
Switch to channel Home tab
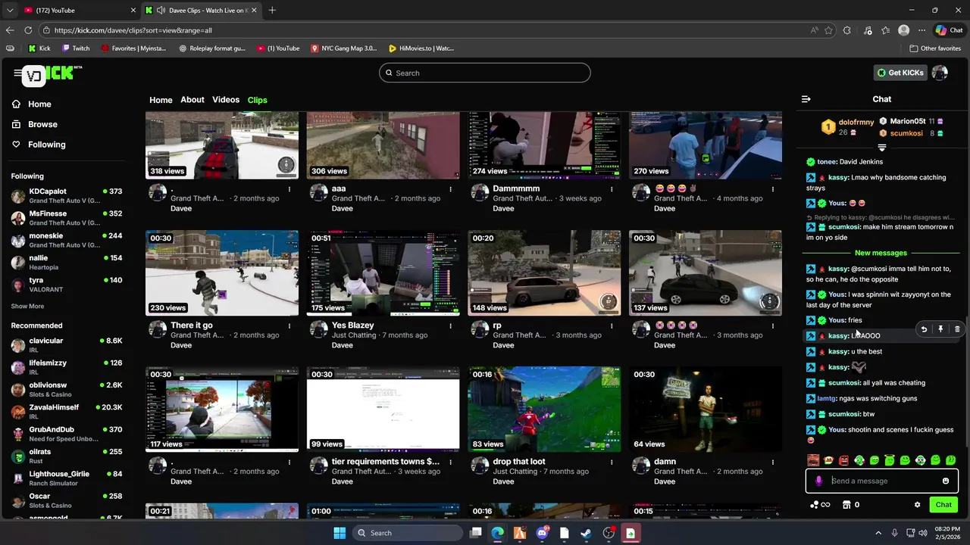161,100
